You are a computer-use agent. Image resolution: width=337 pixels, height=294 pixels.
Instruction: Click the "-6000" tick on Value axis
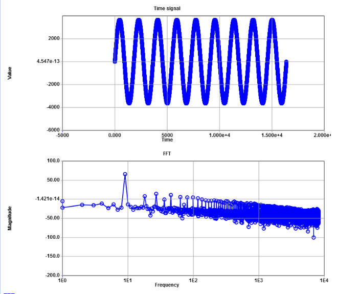(x=52, y=130)
